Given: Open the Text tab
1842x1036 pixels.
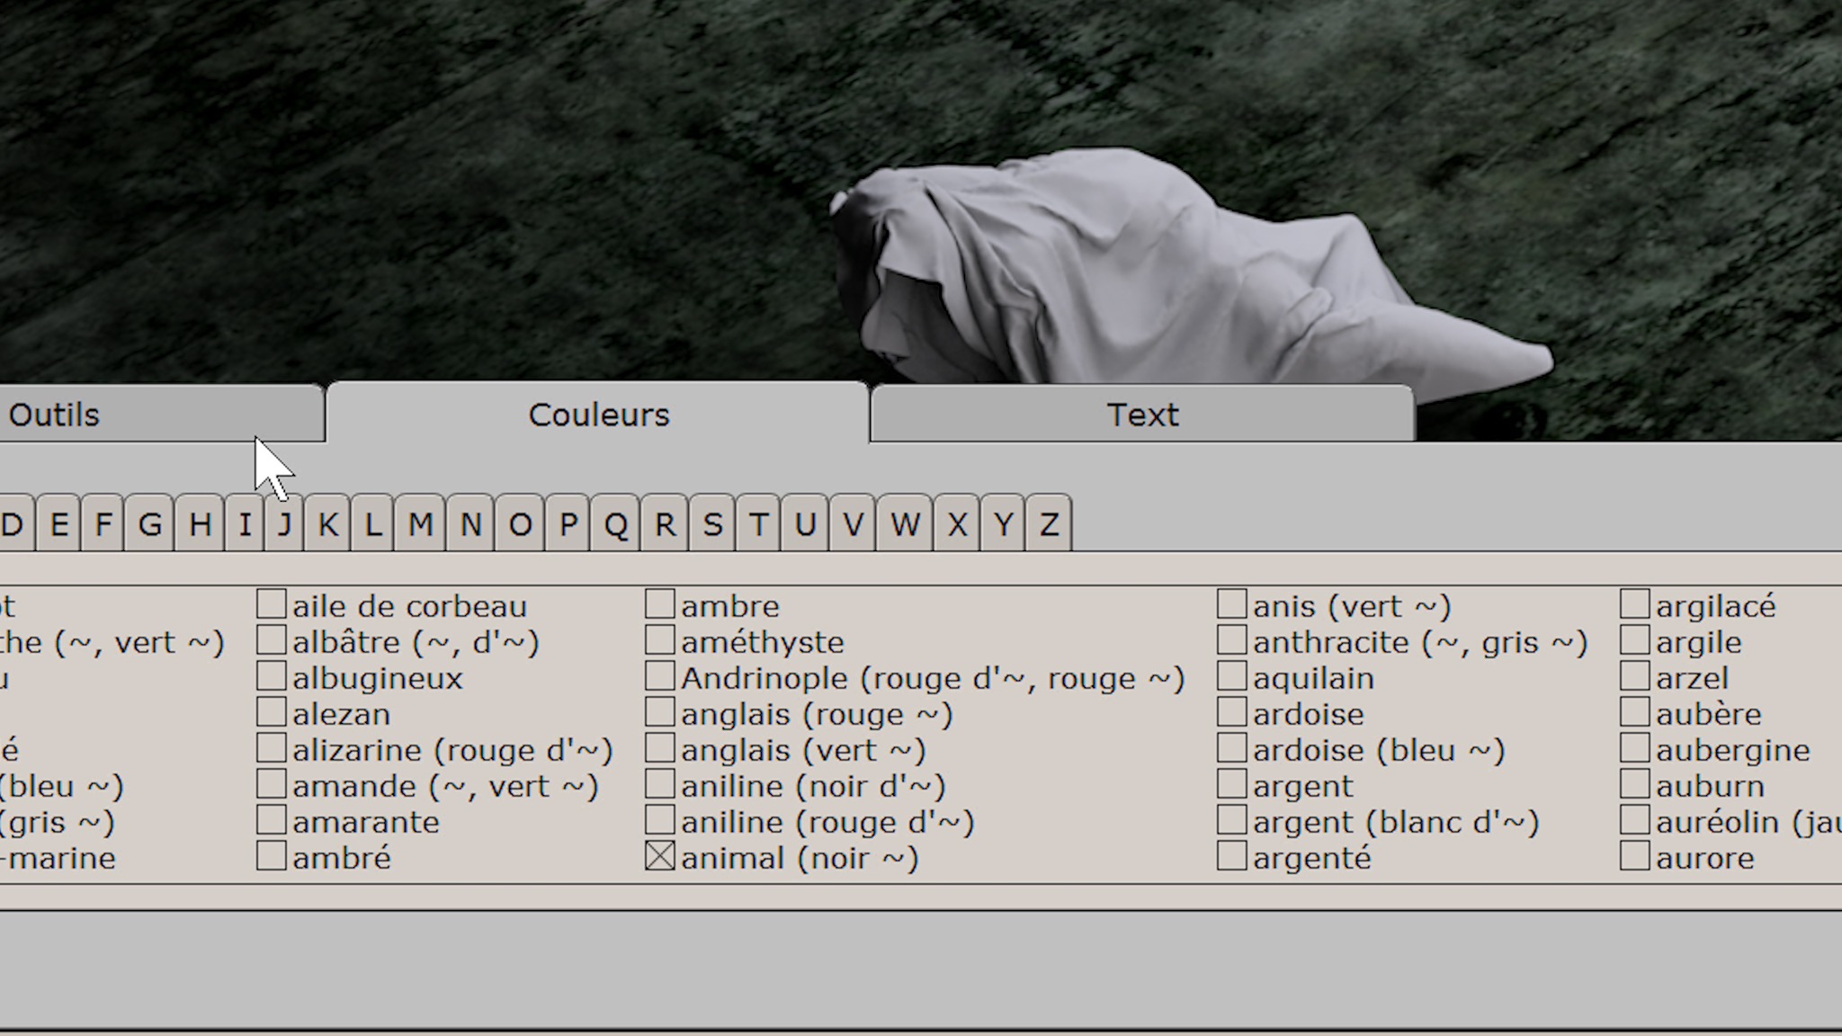Looking at the screenshot, I should pos(1142,415).
